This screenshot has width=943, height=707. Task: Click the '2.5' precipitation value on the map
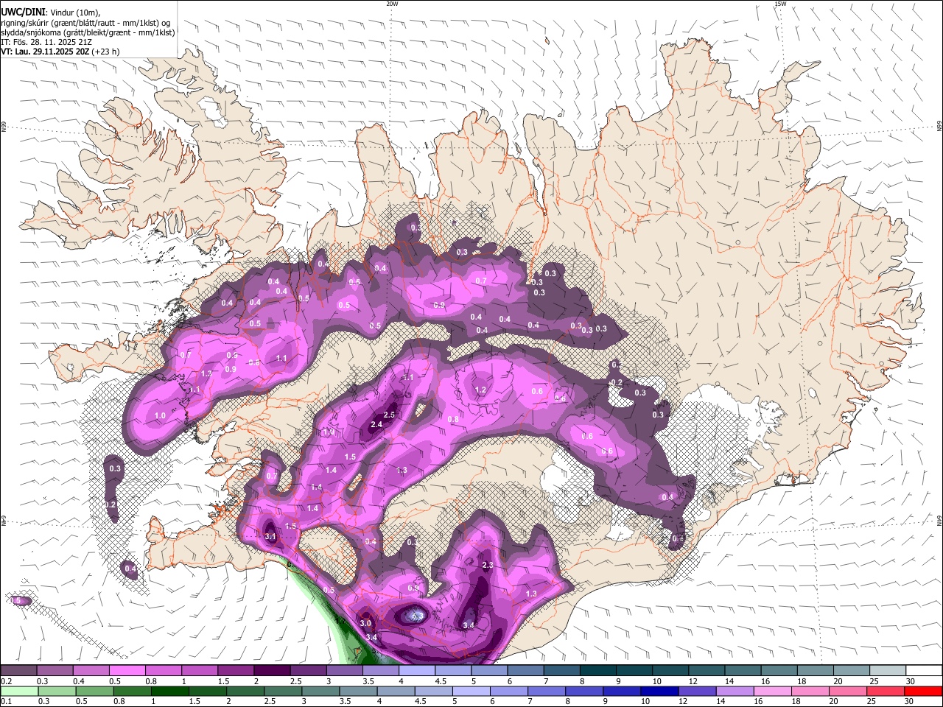390,415
